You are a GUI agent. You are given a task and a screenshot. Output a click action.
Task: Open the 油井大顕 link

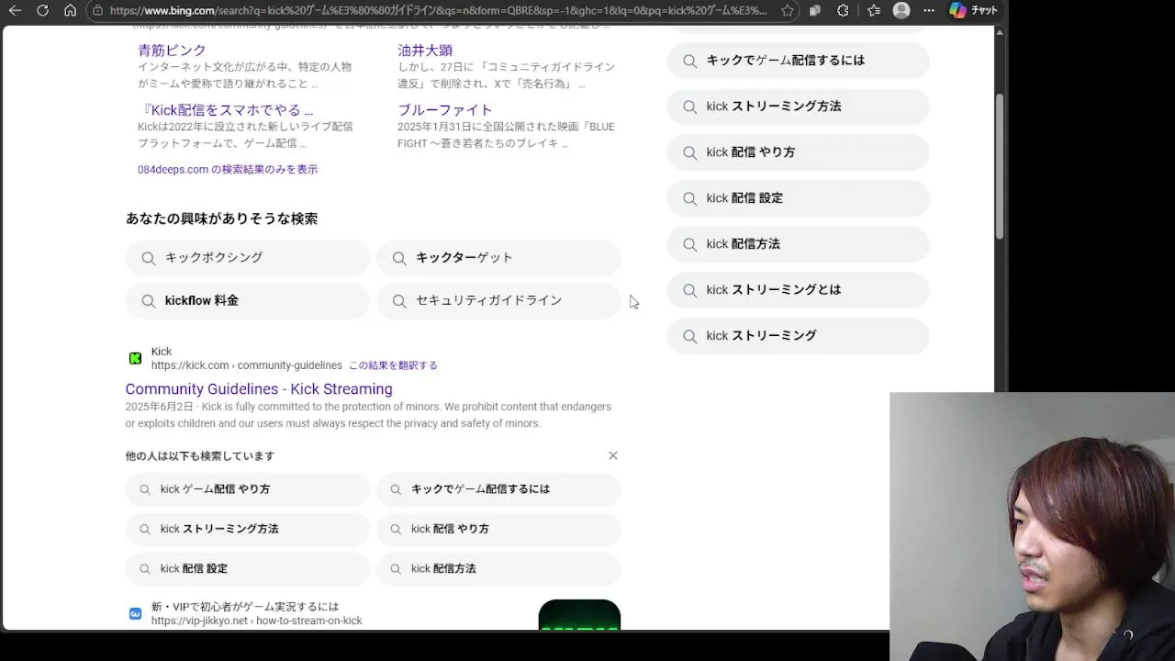pos(425,50)
